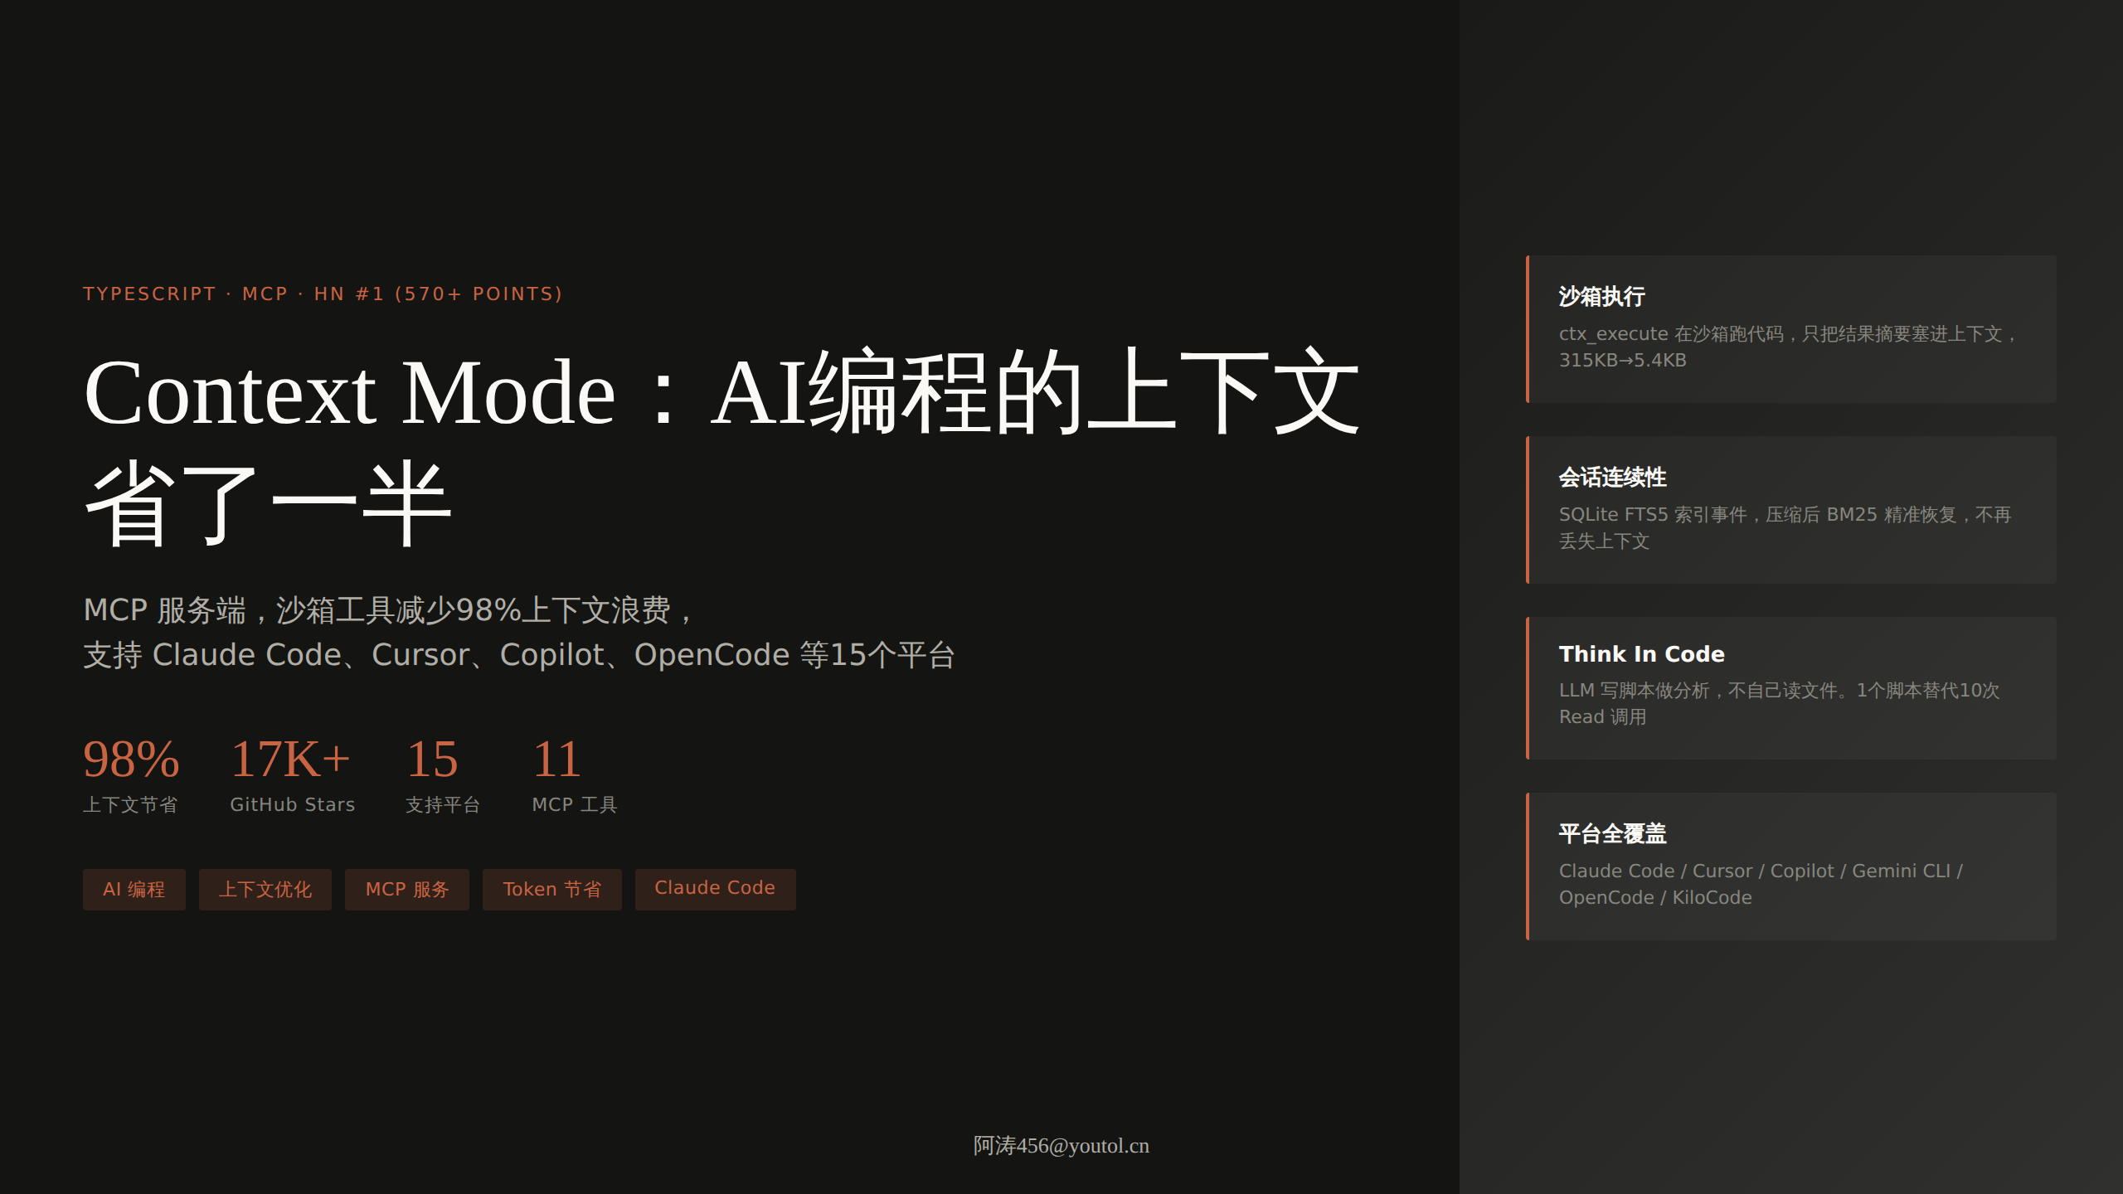Click the MCP 服务 tag
The image size is (2123, 1194).
407,889
